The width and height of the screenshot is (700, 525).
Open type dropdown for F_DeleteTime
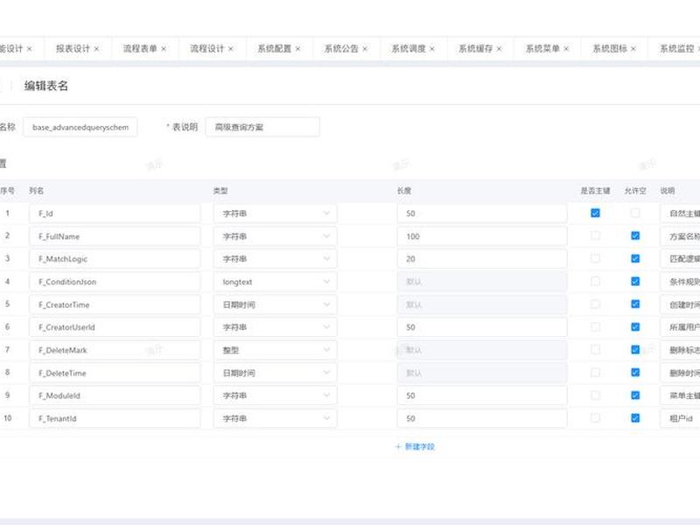click(x=275, y=373)
